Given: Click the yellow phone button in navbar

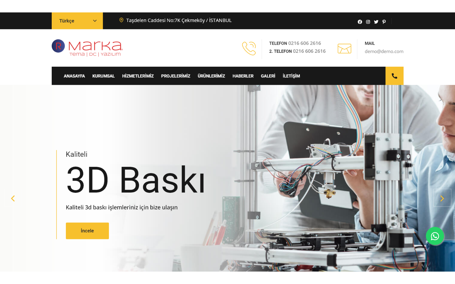Looking at the screenshot, I should click(394, 76).
